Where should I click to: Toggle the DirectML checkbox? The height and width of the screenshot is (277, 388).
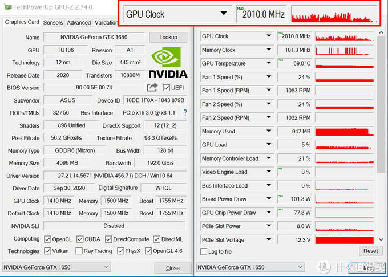click(x=157, y=239)
